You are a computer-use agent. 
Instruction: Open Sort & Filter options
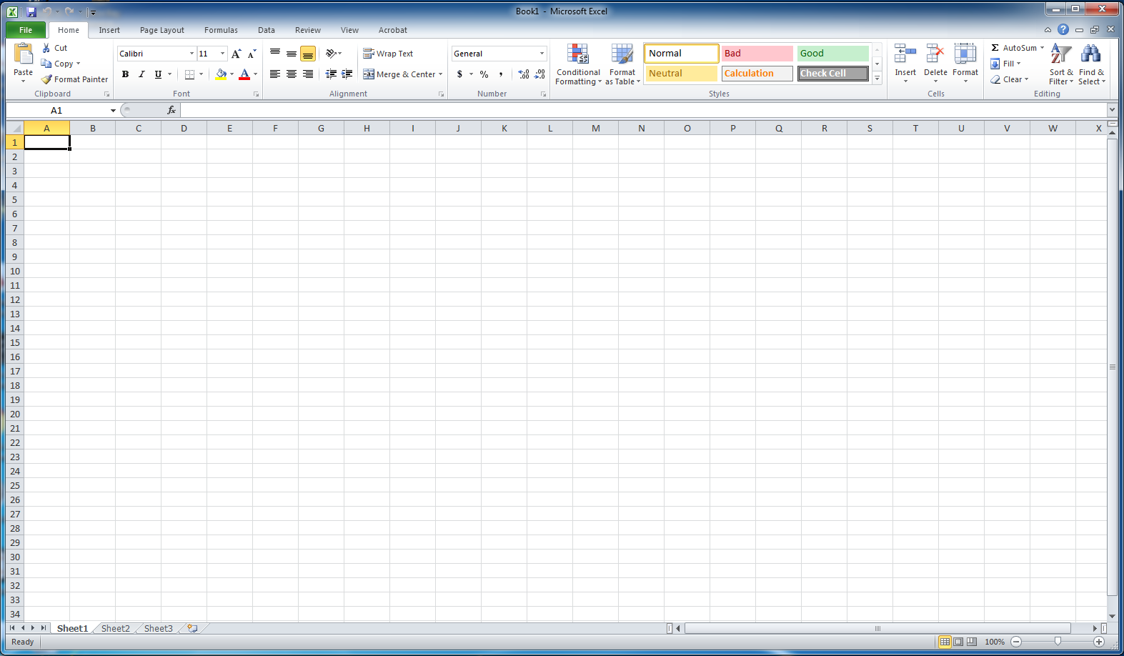1060,55
